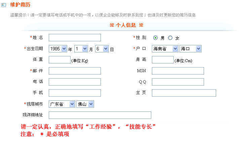Image resolution: width=243 pixels, height=141 pixels.
Task: Open the birth day dropdown showing 6
Action: click(102, 49)
